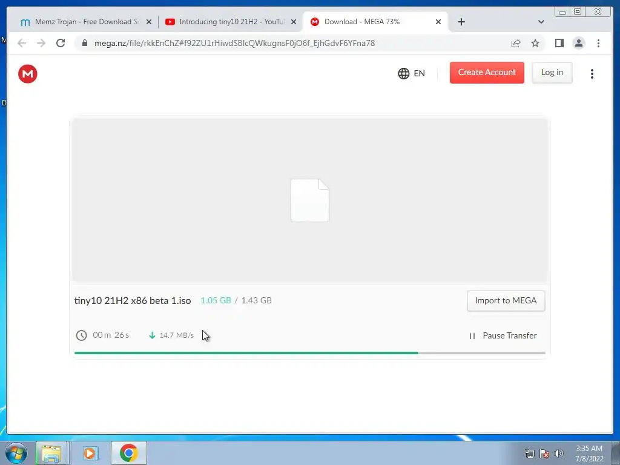Click the Create Account button
Image resolution: width=620 pixels, height=465 pixels.
(x=487, y=73)
